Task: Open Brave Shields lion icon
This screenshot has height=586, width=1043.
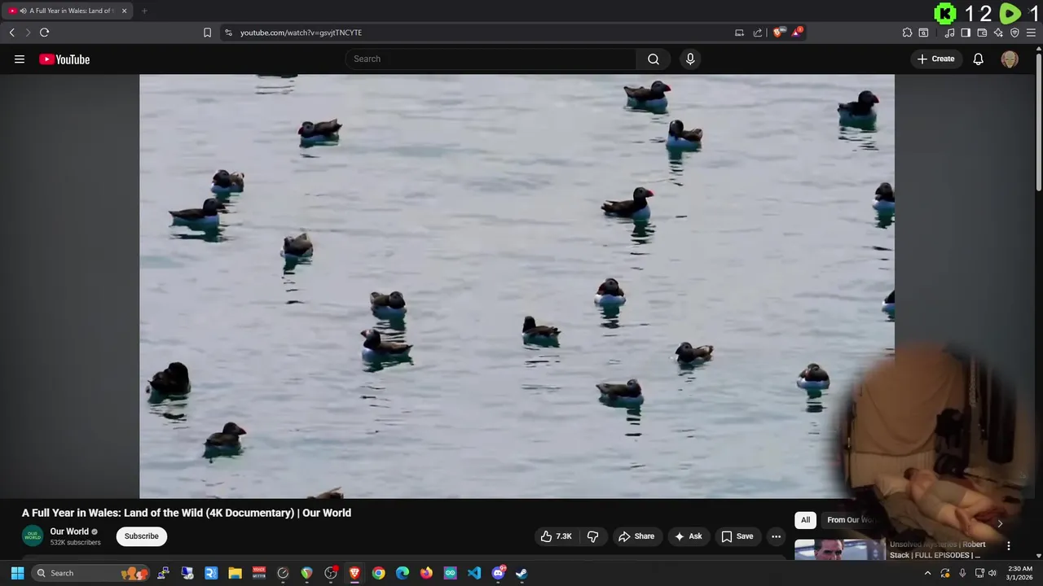Action: [778, 33]
